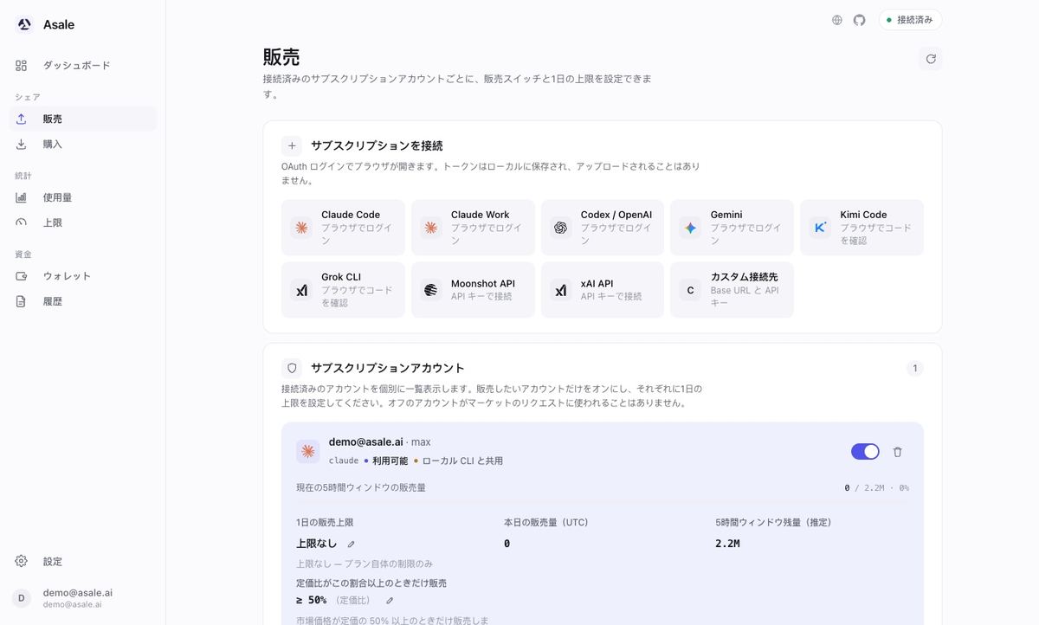This screenshot has height=625, width=1039.
Task: Click the refresh icon beside 販売
Action: [931, 59]
